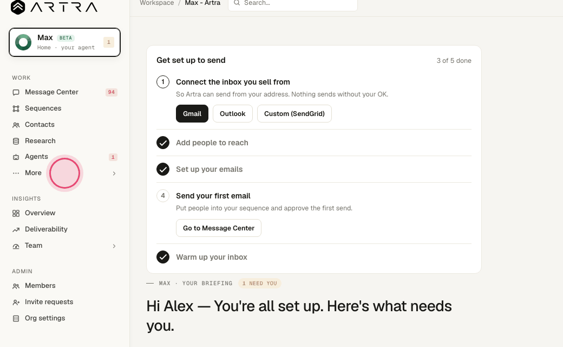The image size is (563, 347).
Task: Focus the Search input field
Action: point(293,3)
